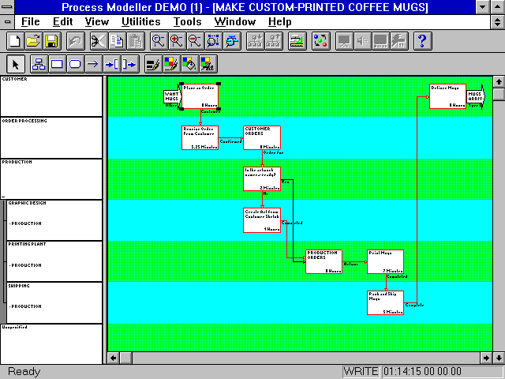Open the Utilities menu
505x379 pixels.
click(140, 21)
